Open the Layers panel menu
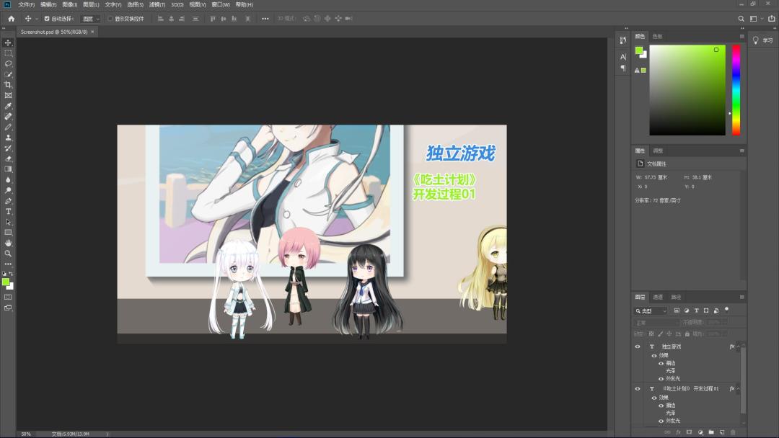This screenshot has height=438, width=779. pos(741,297)
